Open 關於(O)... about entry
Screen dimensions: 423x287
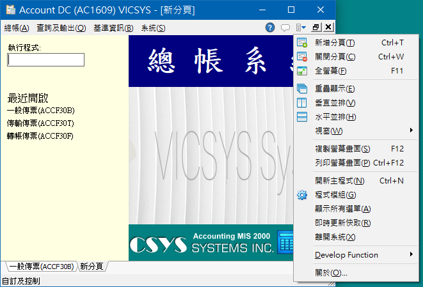tap(356, 273)
